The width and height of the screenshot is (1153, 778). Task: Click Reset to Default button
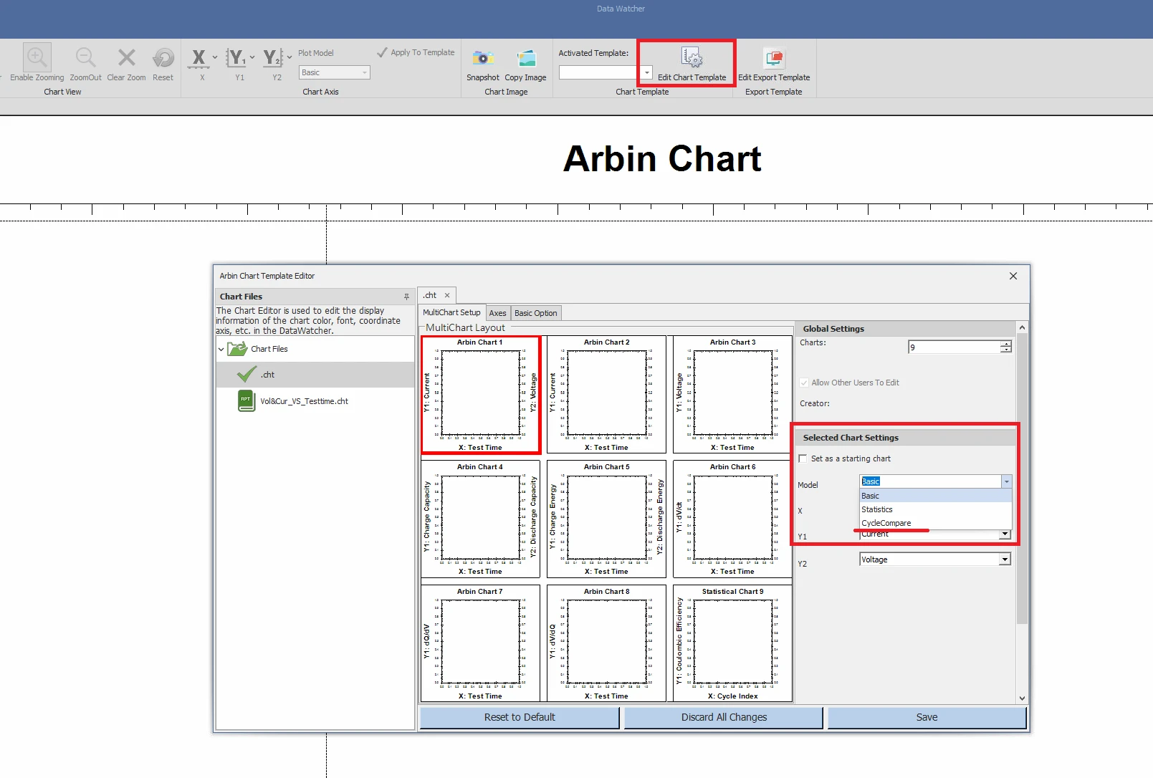click(520, 717)
